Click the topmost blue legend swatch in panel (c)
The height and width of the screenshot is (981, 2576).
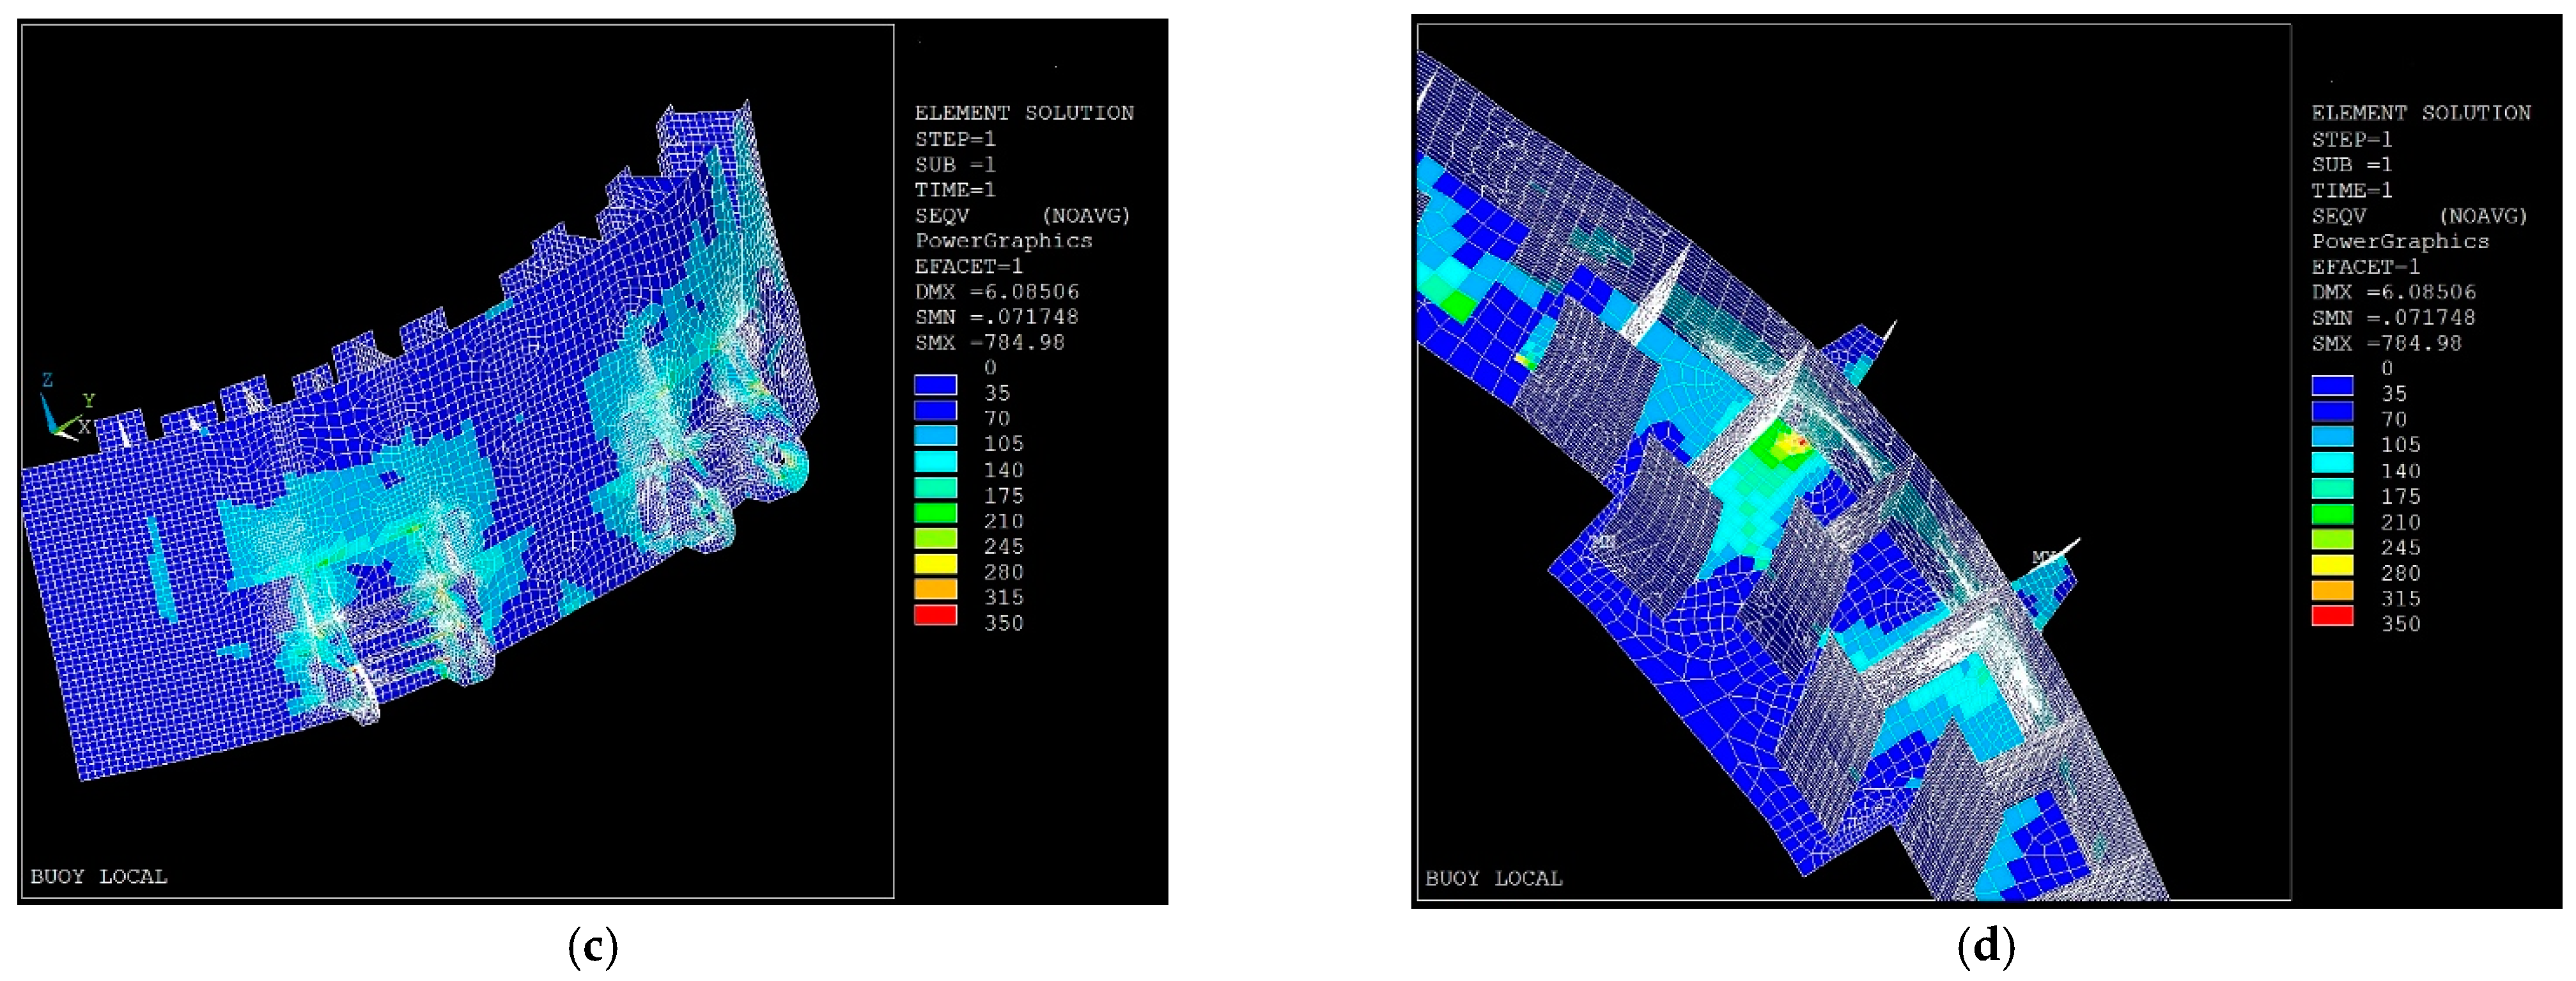[x=935, y=385]
